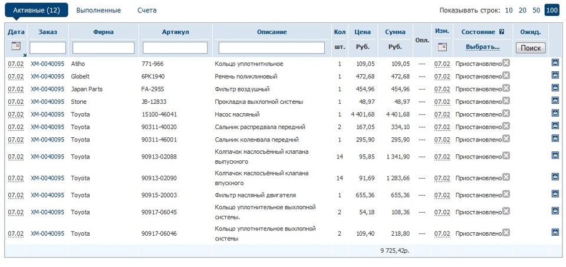
Task: Switch to the Счета tab
Action: [x=147, y=10]
